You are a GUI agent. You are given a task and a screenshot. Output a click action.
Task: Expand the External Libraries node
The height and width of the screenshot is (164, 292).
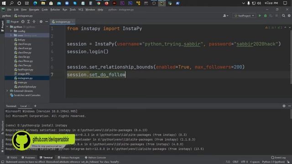coord(7,91)
